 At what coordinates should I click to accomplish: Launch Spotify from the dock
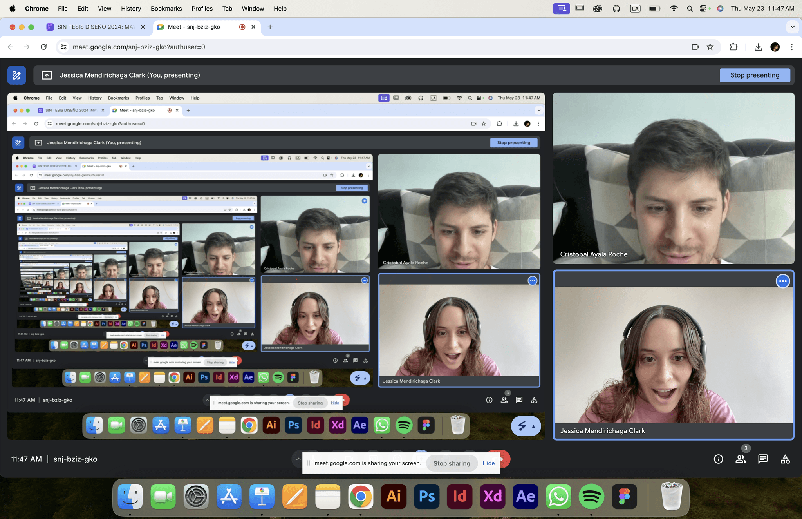coord(591,496)
